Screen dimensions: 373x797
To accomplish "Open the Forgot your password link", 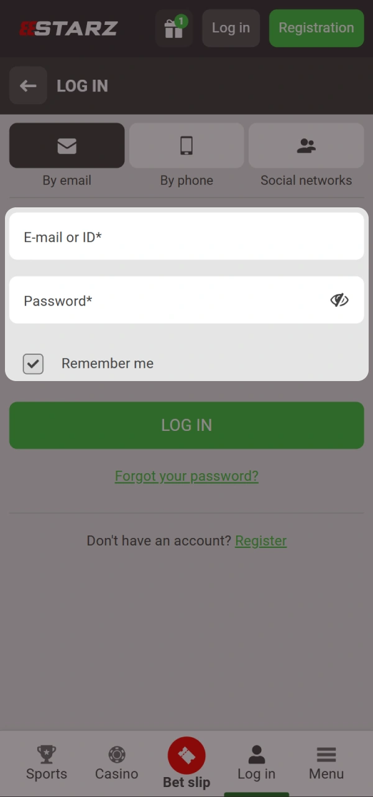I will 186,476.
